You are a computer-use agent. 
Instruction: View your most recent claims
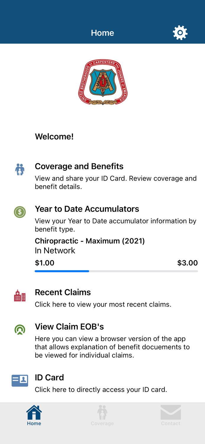tap(63, 292)
